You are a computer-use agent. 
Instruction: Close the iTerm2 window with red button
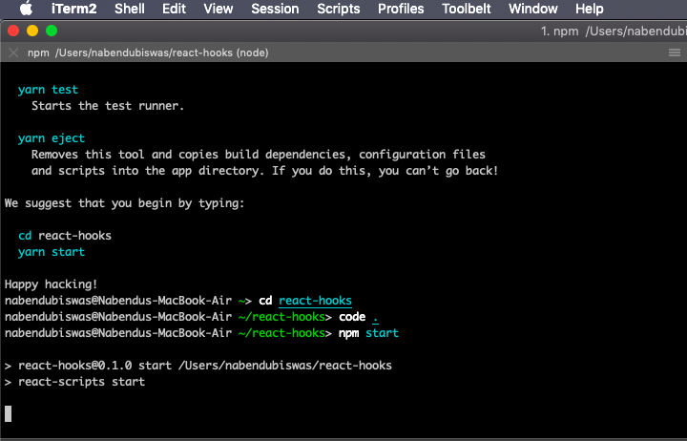[13, 31]
